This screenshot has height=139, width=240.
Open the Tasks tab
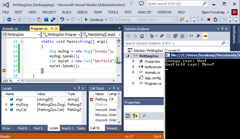(81, 128)
